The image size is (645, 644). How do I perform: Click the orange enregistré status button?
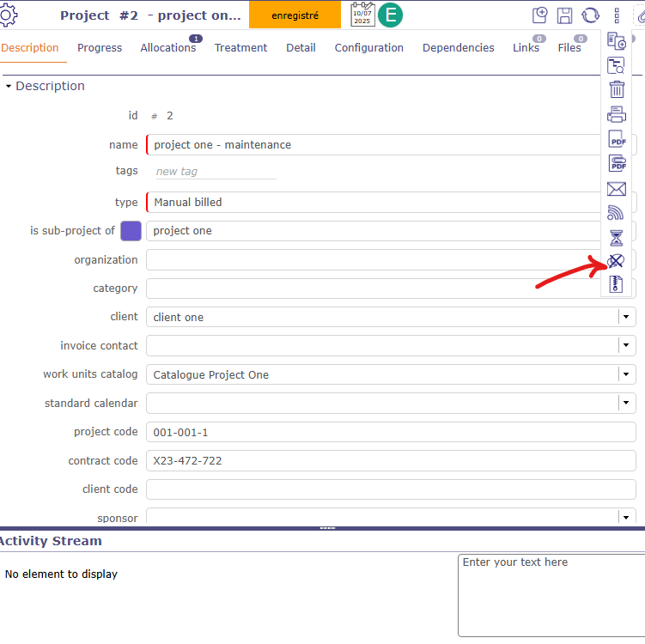tap(295, 15)
